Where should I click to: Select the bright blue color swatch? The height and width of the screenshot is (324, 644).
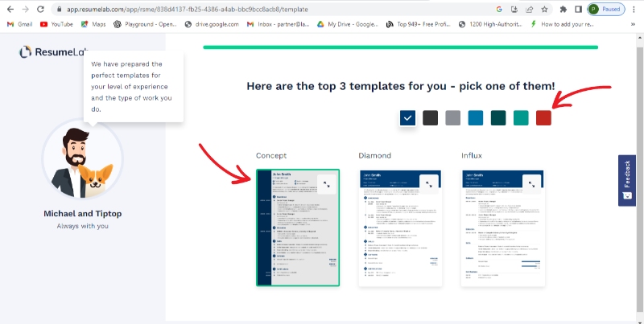click(x=476, y=118)
